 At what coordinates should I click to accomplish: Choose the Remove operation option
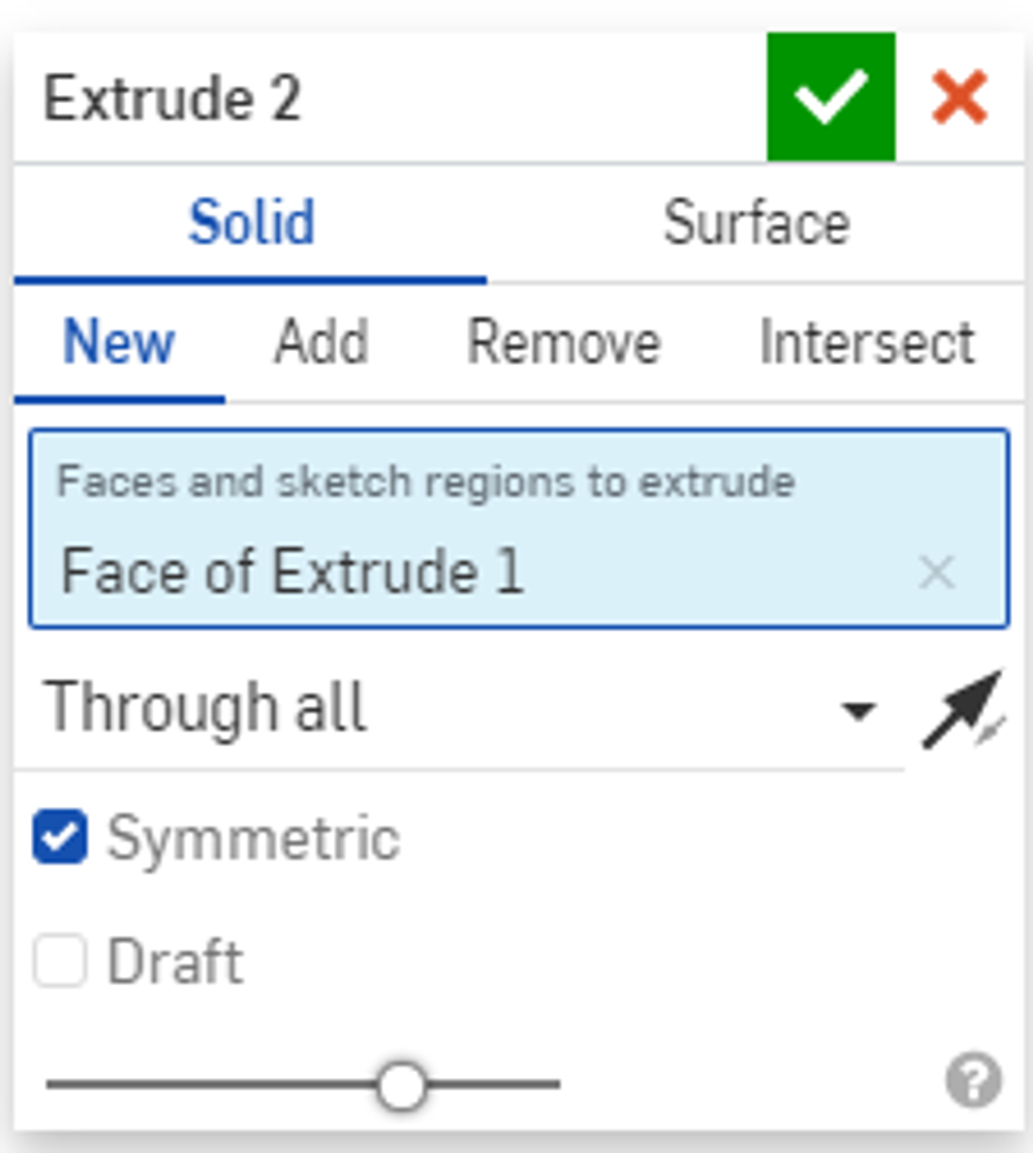tap(564, 342)
